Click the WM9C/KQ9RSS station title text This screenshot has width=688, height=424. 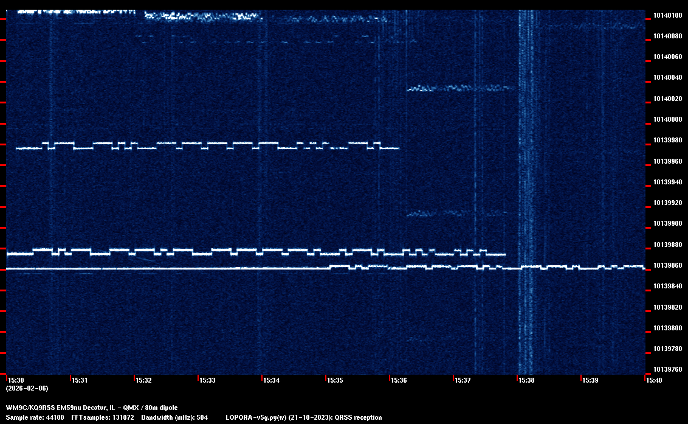tap(92, 408)
